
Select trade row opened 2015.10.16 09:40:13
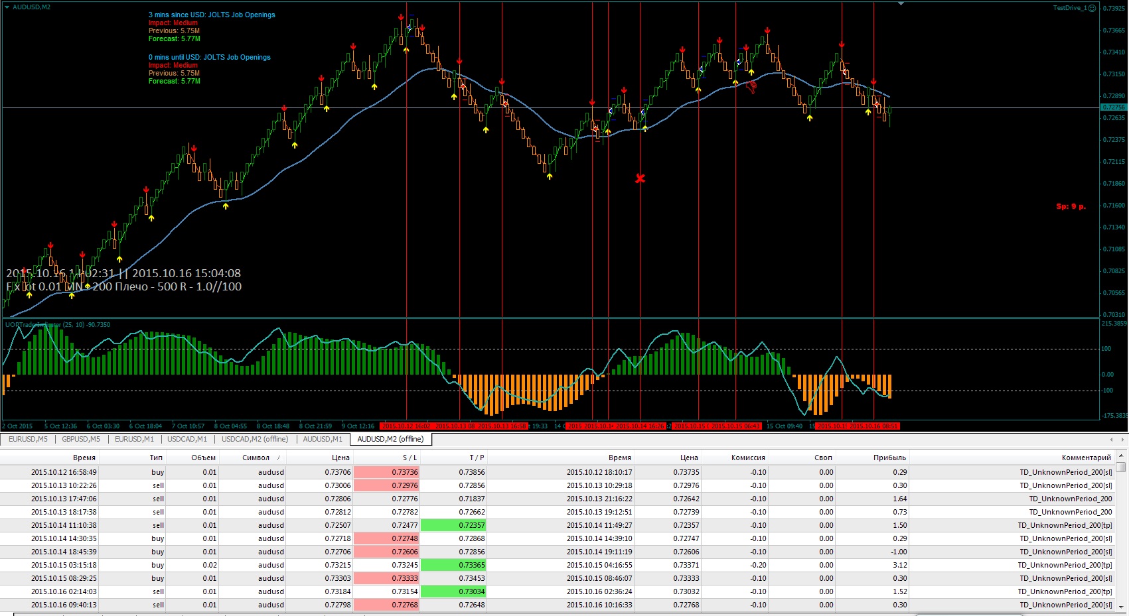[558, 605]
